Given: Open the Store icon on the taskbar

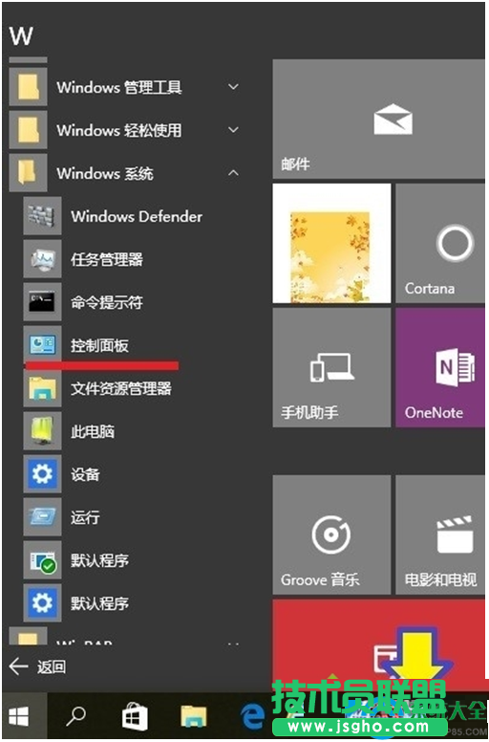Looking at the screenshot, I should [x=135, y=717].
